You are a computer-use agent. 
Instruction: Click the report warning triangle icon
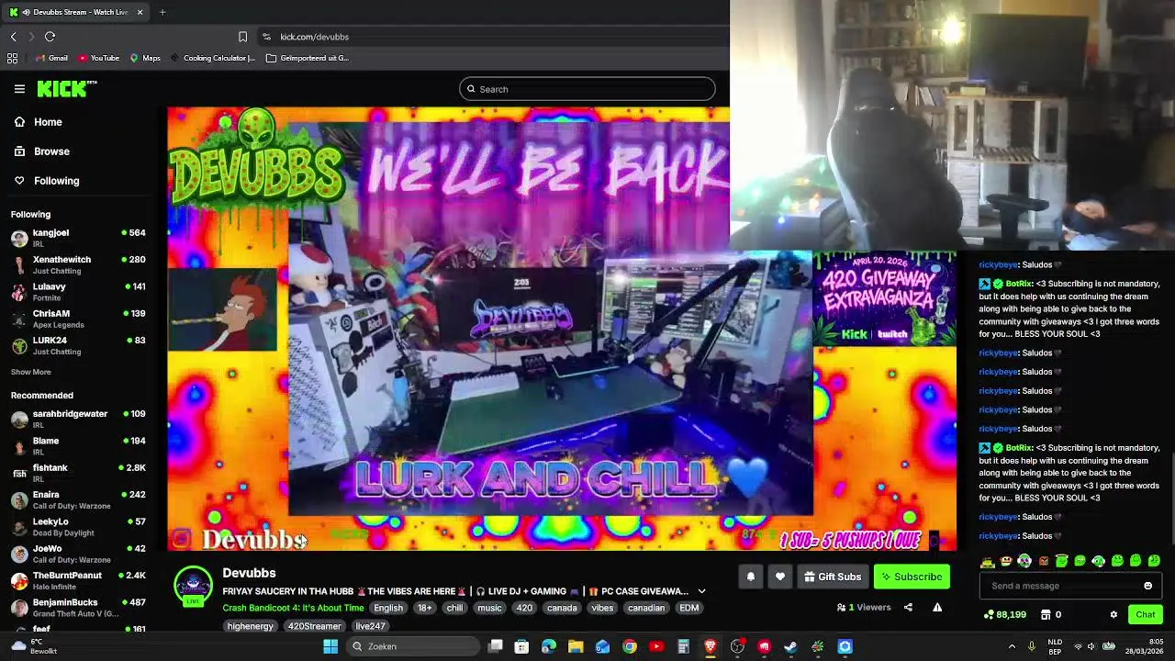tap(937, 607)
